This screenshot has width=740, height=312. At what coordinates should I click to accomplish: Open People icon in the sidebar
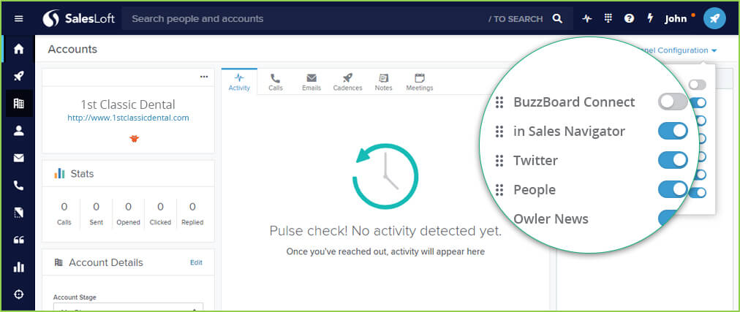click(19, 131)
